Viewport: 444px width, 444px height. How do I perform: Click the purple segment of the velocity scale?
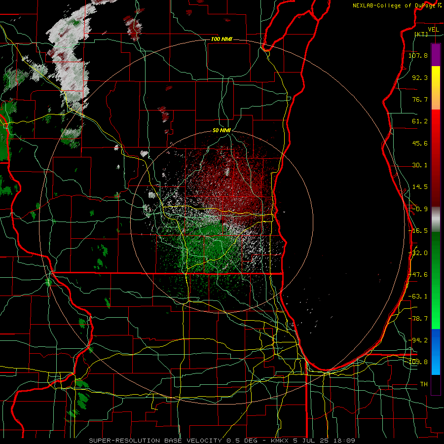436,55
